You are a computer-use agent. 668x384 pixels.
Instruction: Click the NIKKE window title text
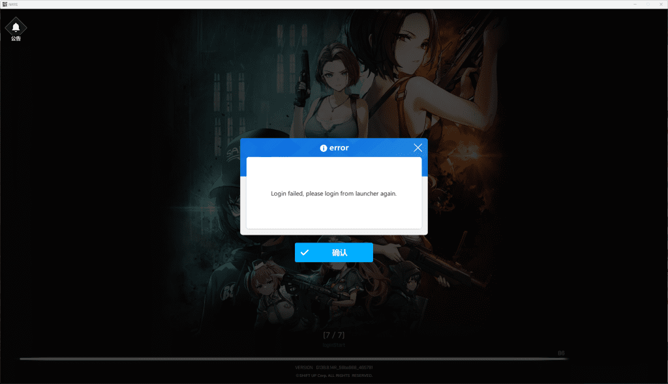point(14,4)
